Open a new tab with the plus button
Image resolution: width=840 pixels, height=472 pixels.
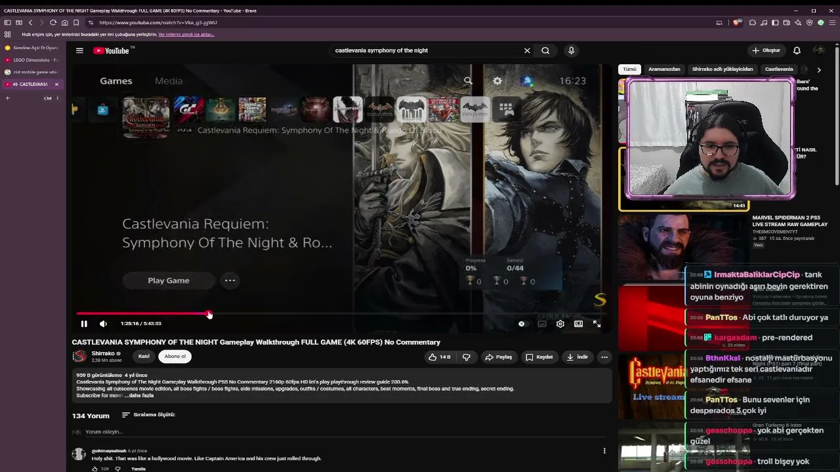[x=7, y=98]
